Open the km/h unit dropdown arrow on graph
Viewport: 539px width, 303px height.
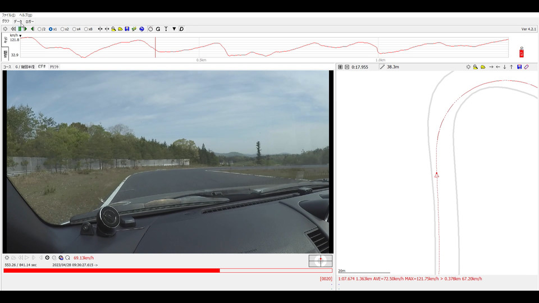click(x=20, y=36)
